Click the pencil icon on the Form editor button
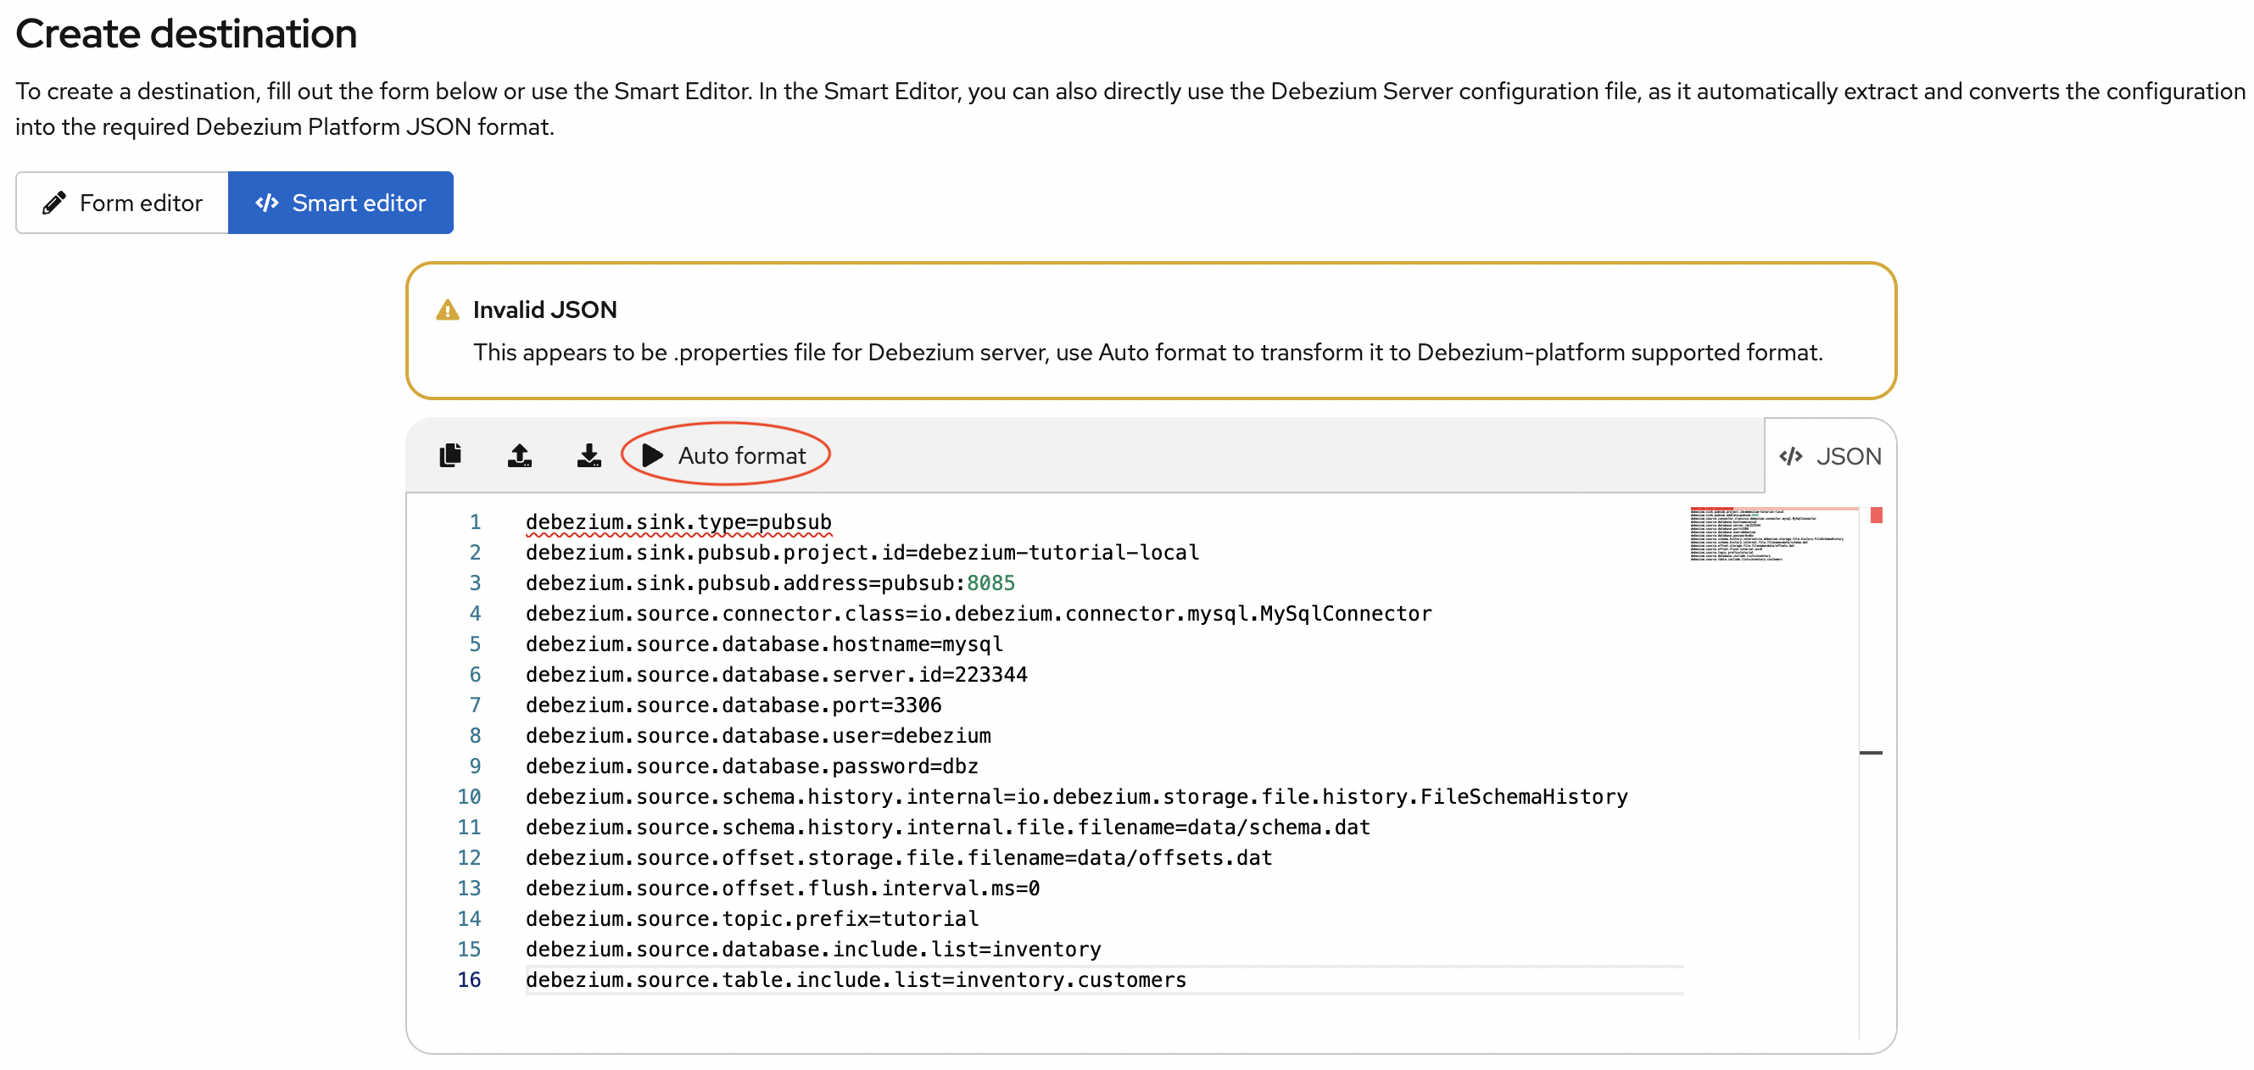Screen dimensions: 2254x1070 point(53,202)
